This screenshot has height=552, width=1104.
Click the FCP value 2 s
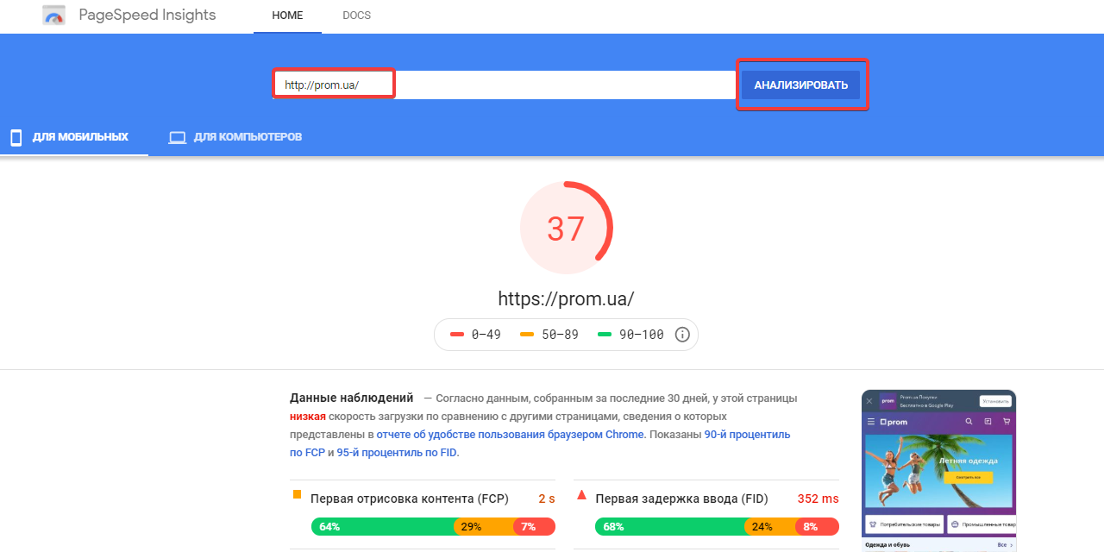(547, 499)
